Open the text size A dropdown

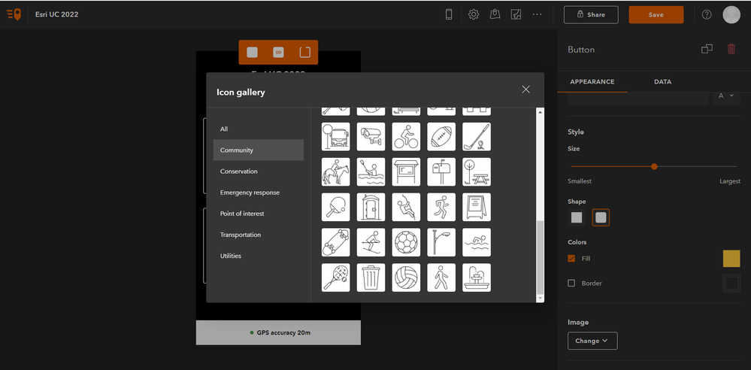tap(726, 96)
